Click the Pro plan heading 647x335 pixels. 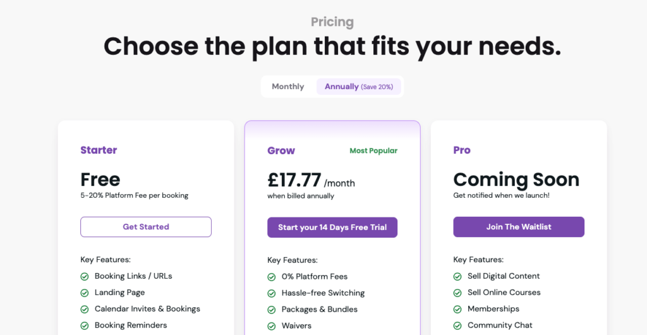click(x=462, y=150)
